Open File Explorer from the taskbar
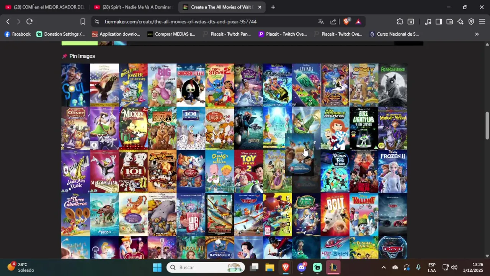The width and height of the screenshot is (490, 276). pos(270,267)
